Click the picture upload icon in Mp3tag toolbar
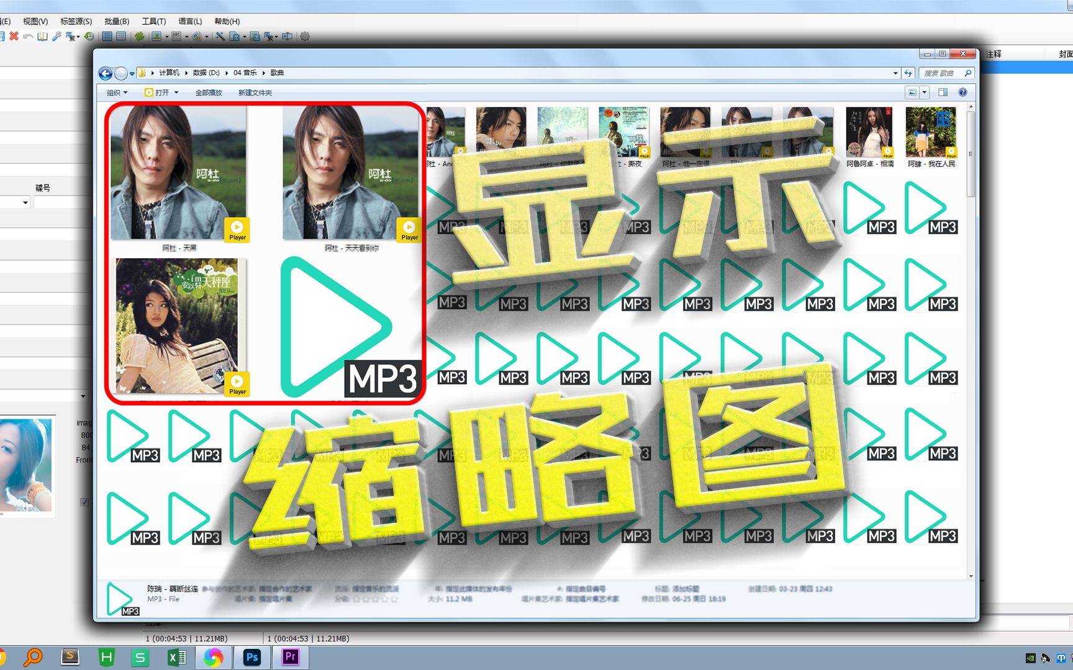 coord(156,37)
